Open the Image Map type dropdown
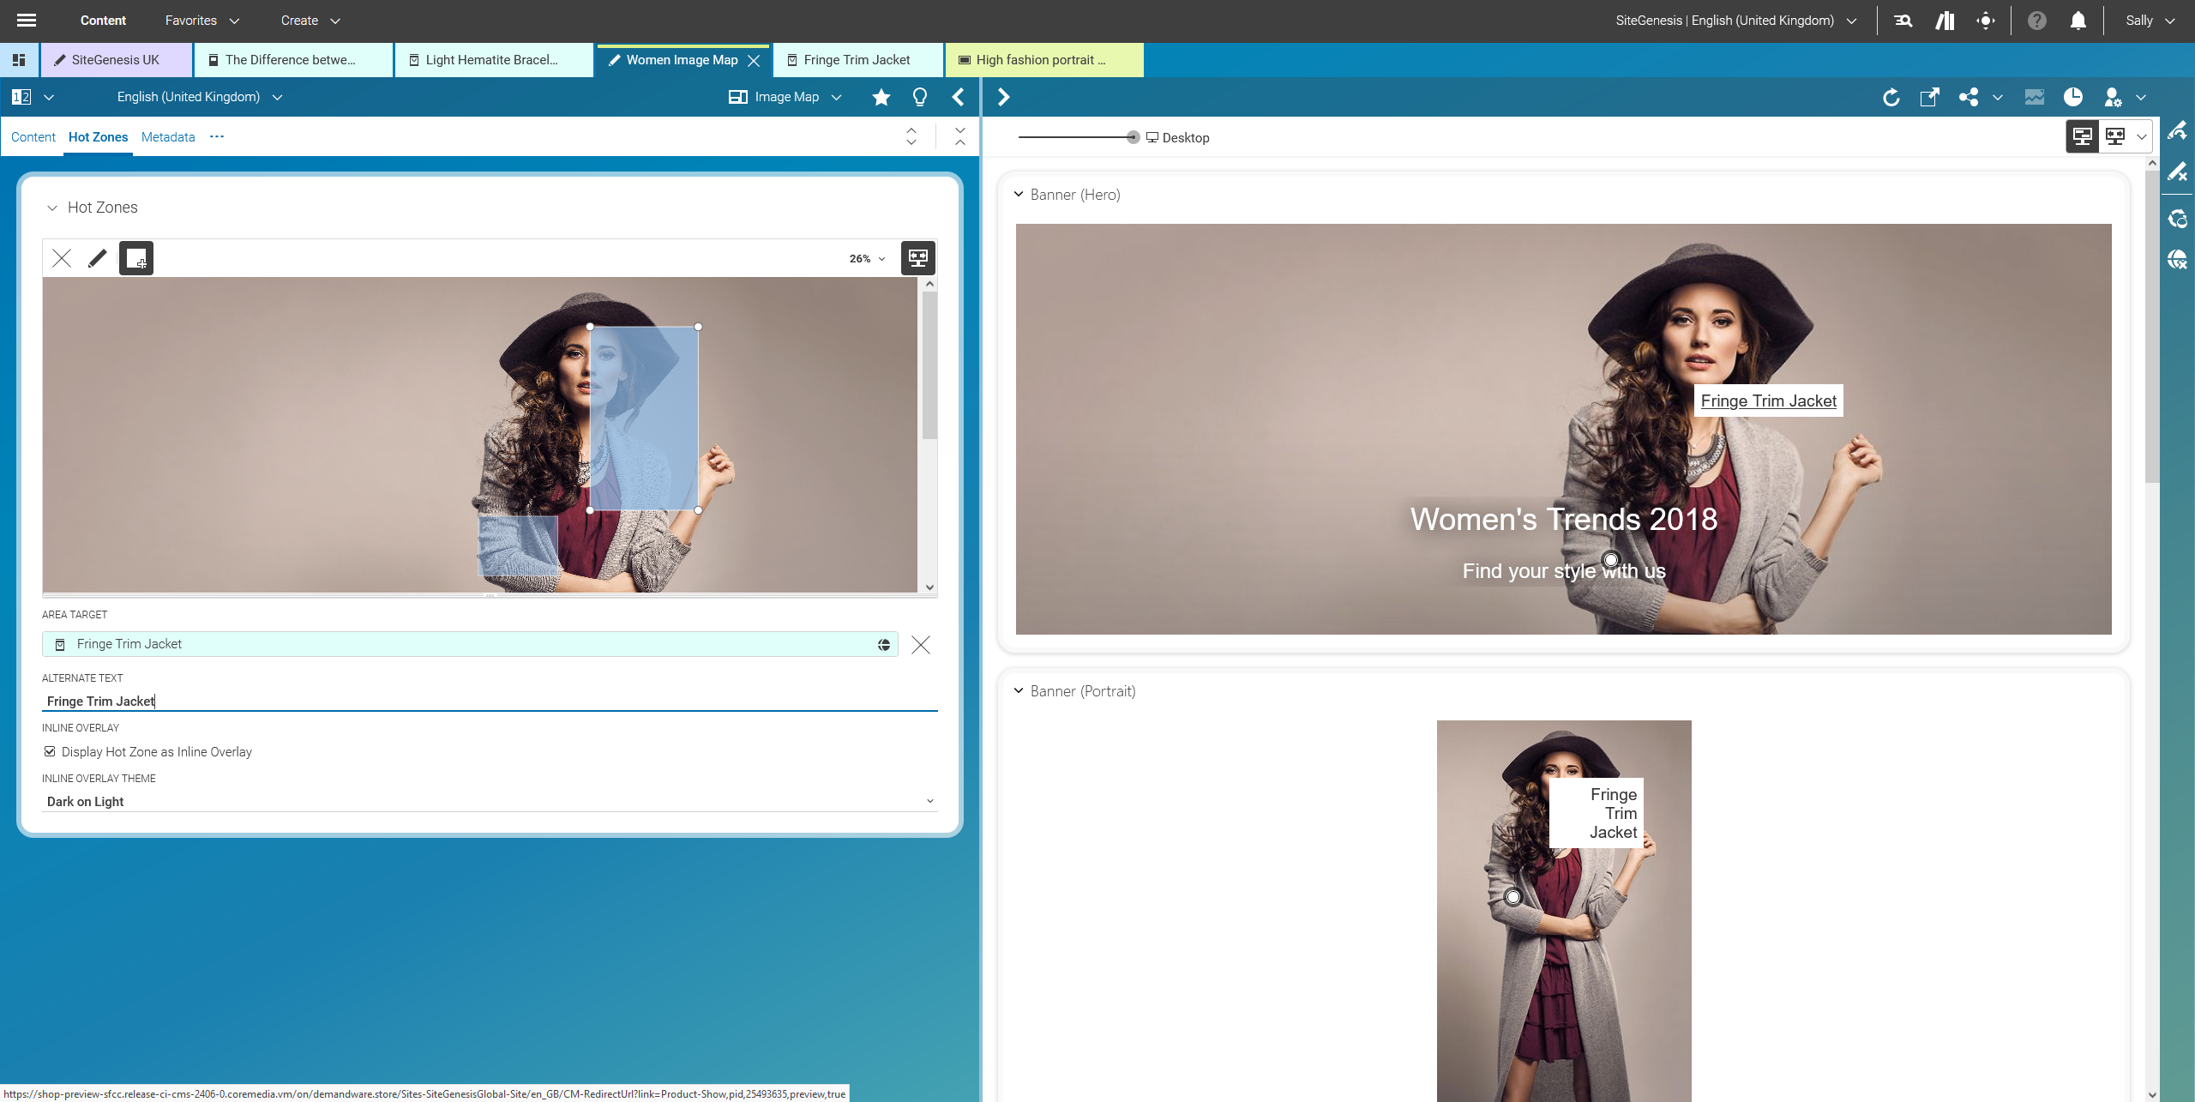 pyautogui.click(x=838, y=97)
